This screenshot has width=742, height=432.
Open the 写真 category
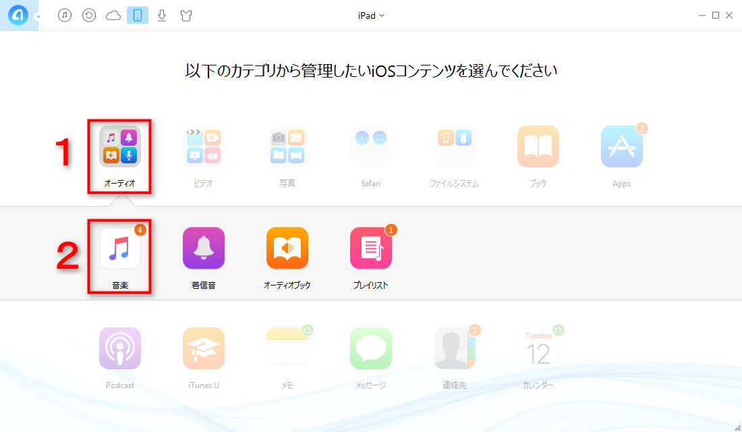[287, 147]
